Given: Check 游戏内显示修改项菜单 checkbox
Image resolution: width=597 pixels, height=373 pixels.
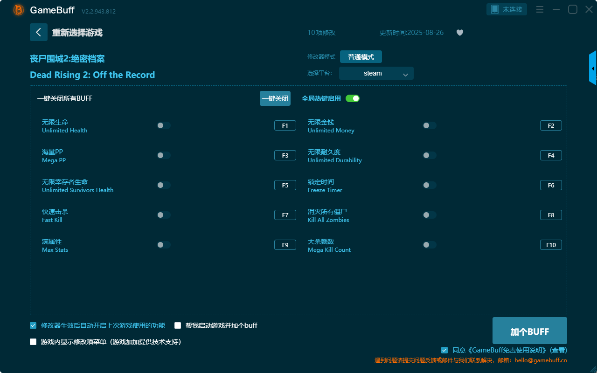Looking at the screenshot, I should click(x=33, y=342).
